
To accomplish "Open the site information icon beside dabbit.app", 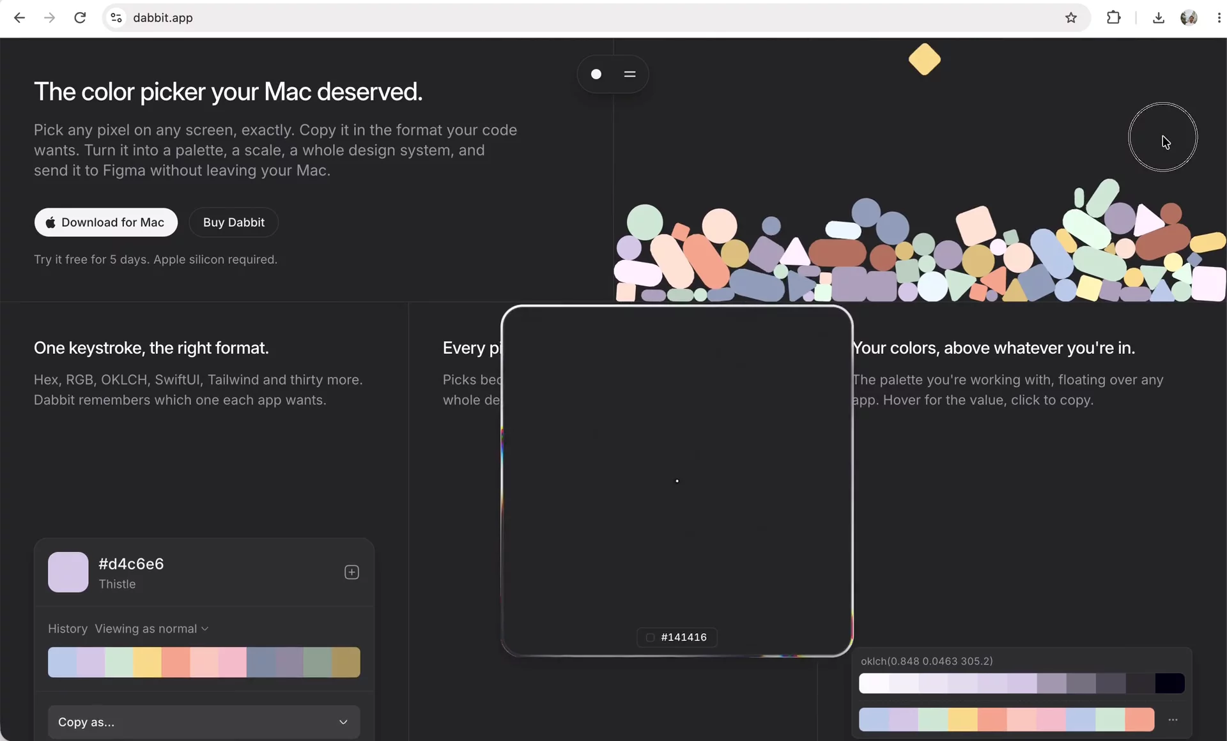I will point(116,18).
